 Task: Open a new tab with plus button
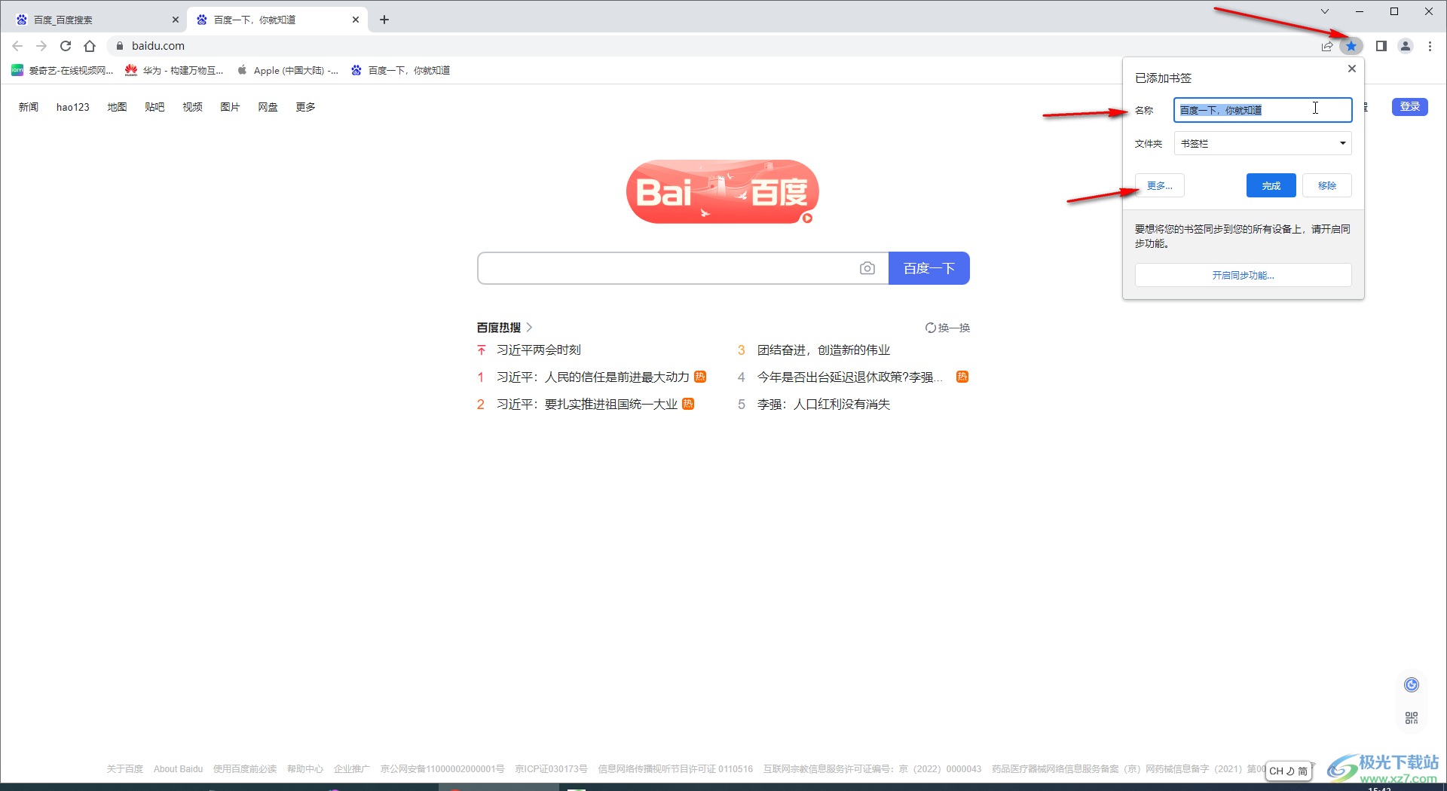(384, 20)
